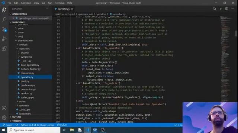This screenshot has width=238, height=133.
Task: Open File Explorer from the taskbar
Action: (x=72, y=130)
